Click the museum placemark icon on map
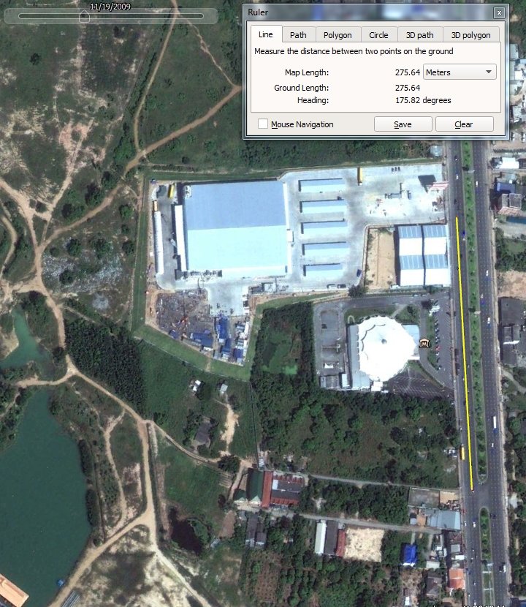 [x=424, y=343]
